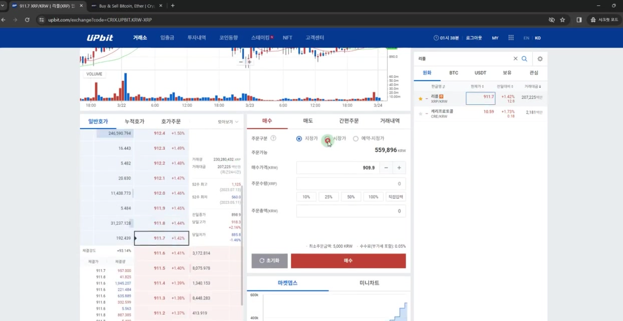This screenshot has width=623, height=321.
Task: Toggle favorite star for 캐리프로토콜 CRE/KRW
Action: (420, 114)
